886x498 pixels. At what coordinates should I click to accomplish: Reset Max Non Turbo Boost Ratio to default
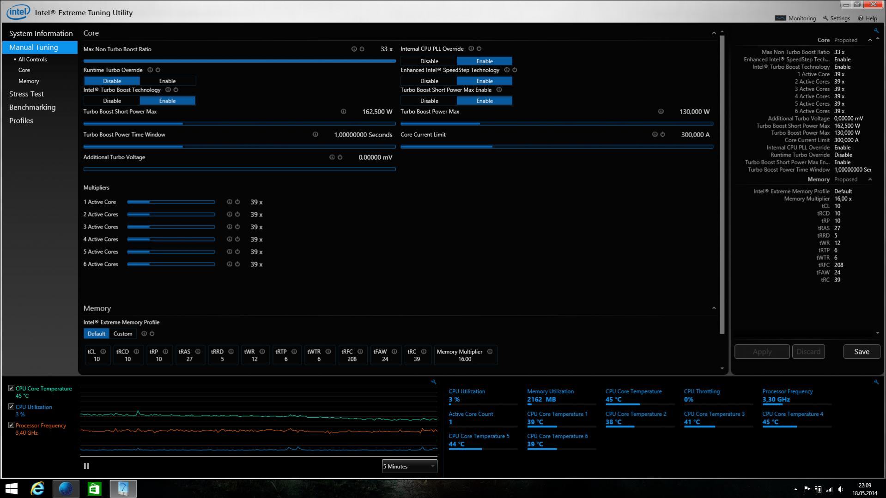[x=362, y=49]
